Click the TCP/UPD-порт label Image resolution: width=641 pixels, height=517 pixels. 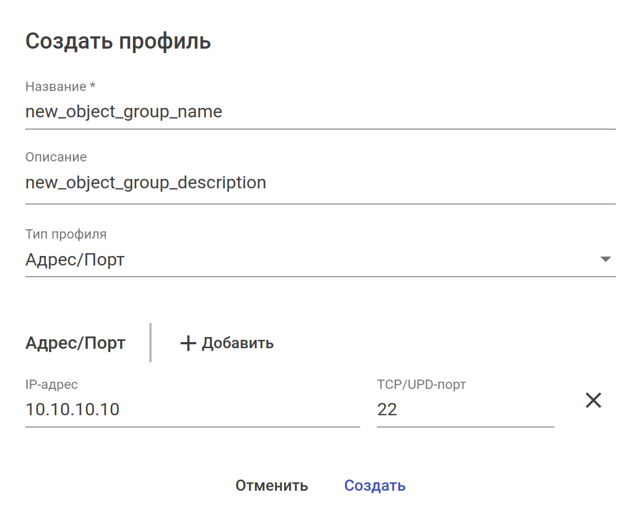[x=422, y=385]
